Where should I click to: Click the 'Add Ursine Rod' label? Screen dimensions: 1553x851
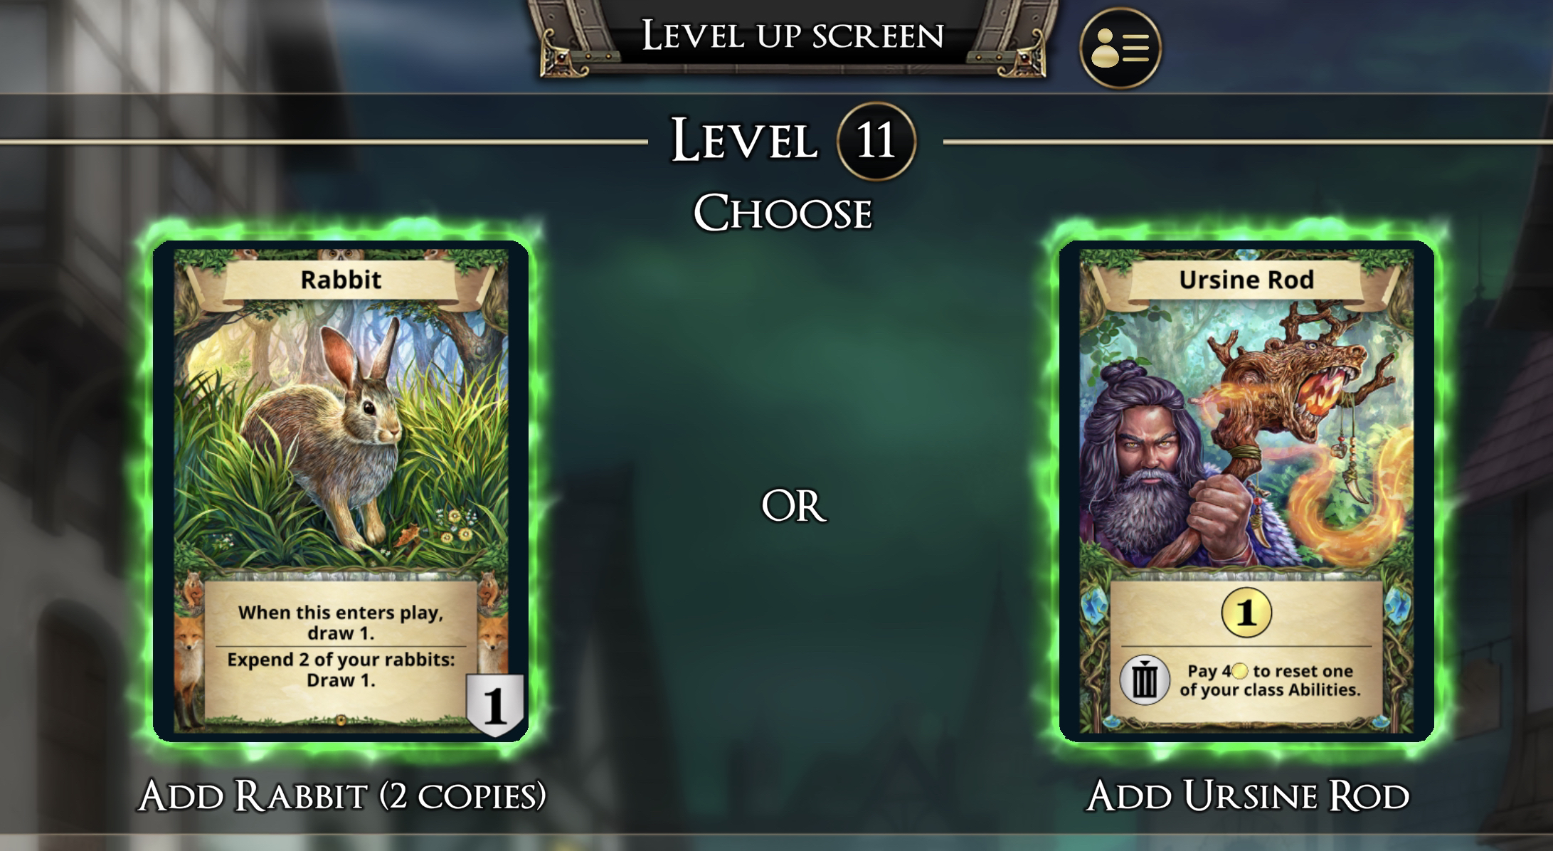pos(1248,795)
